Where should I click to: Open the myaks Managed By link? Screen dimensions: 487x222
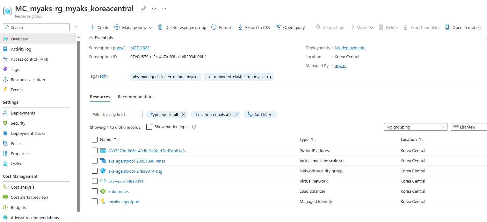pos(340,66)
